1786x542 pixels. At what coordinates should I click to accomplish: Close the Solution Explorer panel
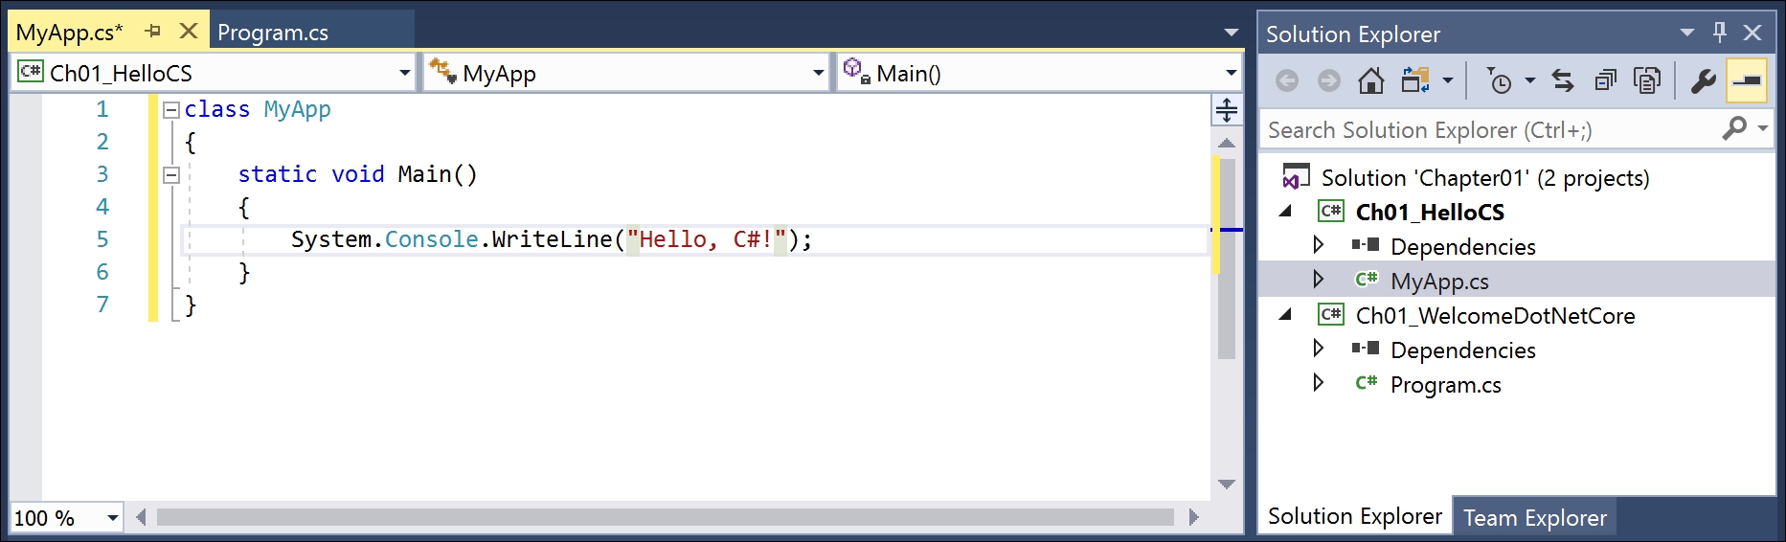click(1752, 33)
